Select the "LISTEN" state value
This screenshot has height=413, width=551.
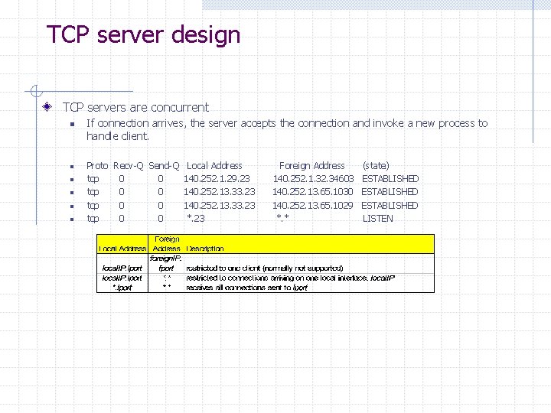378,219
